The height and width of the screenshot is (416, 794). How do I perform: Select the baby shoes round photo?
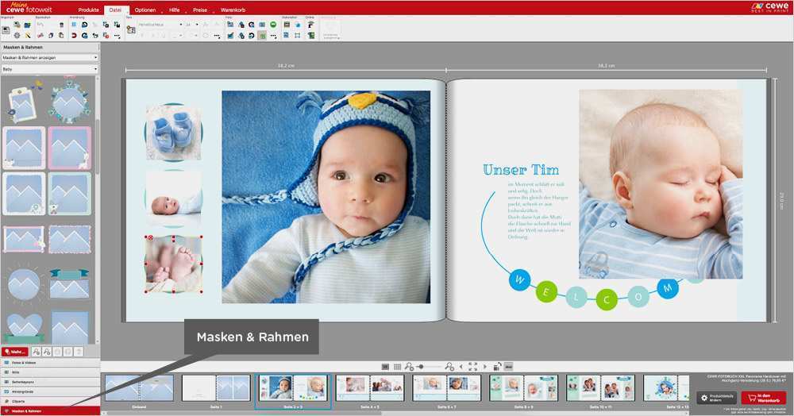(173, 132)
